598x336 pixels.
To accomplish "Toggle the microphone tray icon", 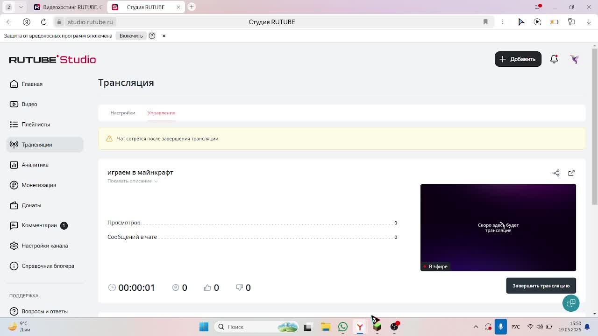I will tap(501, 327).
